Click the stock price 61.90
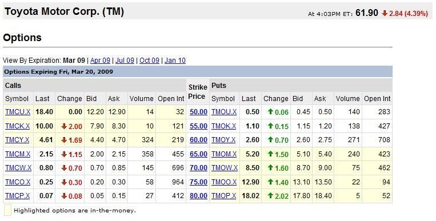Image resolution: width=436 pixels, height=221 pixels. (x=367, y=13)
